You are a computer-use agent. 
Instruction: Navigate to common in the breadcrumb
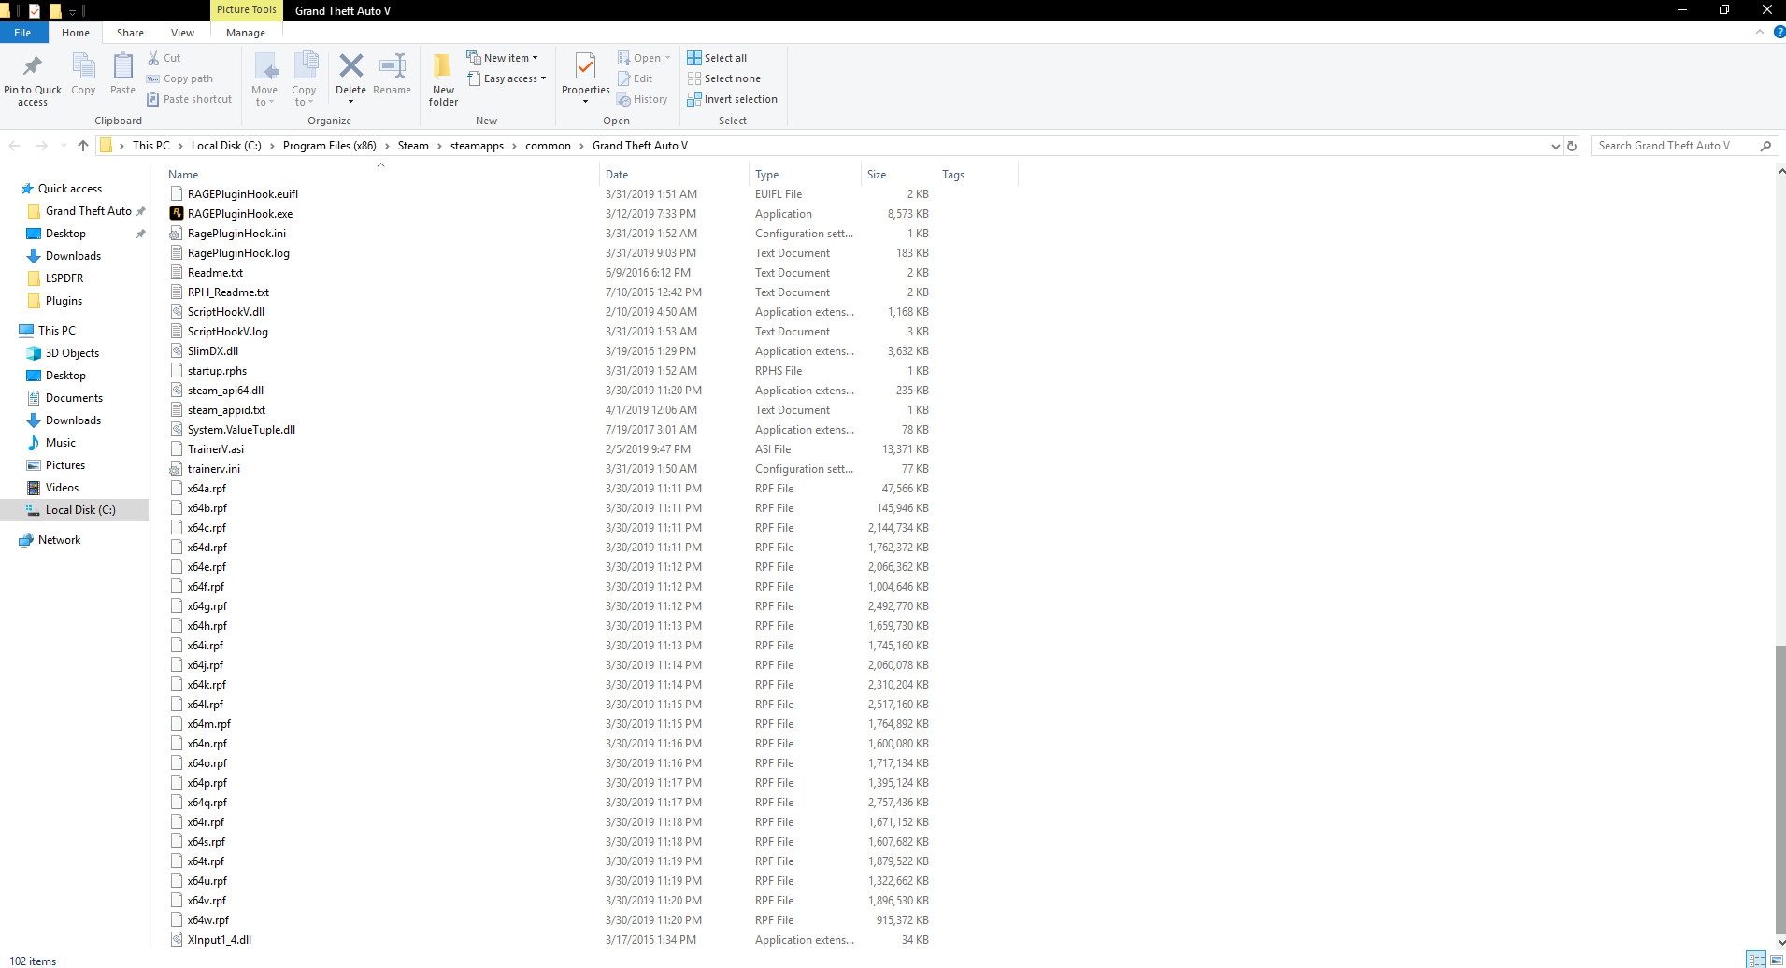click(x=548, y=146)
